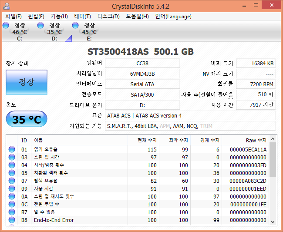This screenshot has width=283, height=232.
Task: Click the status orb of attribute 0C
Action: point(12,204)
